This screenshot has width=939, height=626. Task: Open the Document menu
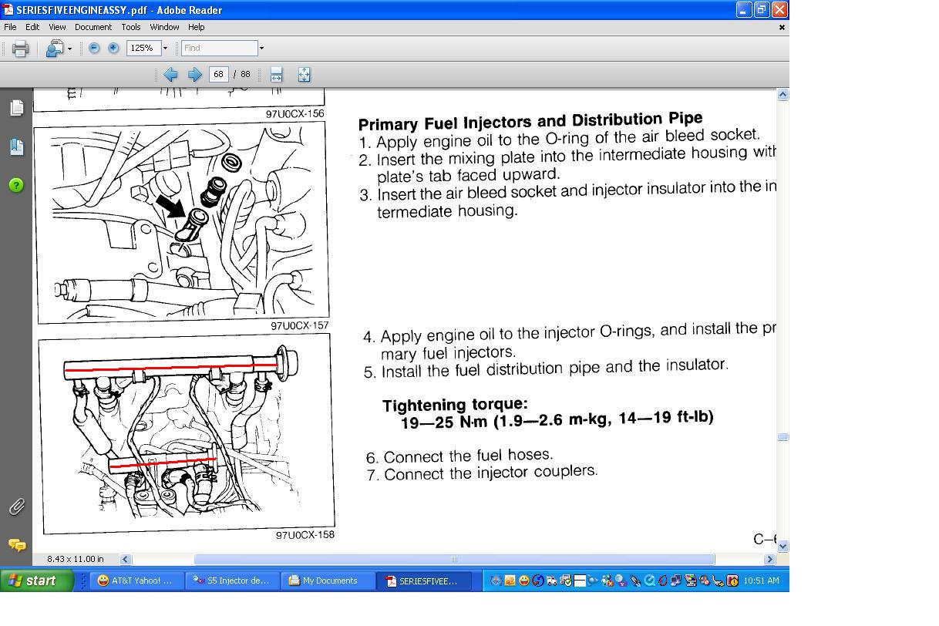93,27
